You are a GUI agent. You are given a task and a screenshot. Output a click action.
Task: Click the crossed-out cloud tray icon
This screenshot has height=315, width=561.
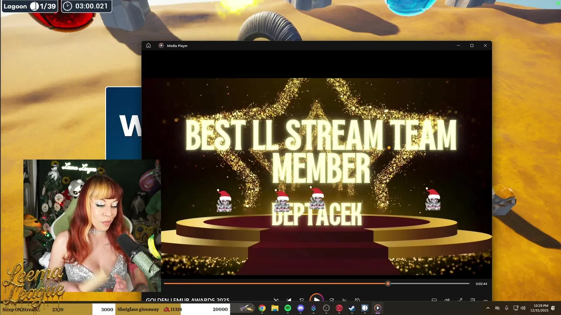pos(497,308)
